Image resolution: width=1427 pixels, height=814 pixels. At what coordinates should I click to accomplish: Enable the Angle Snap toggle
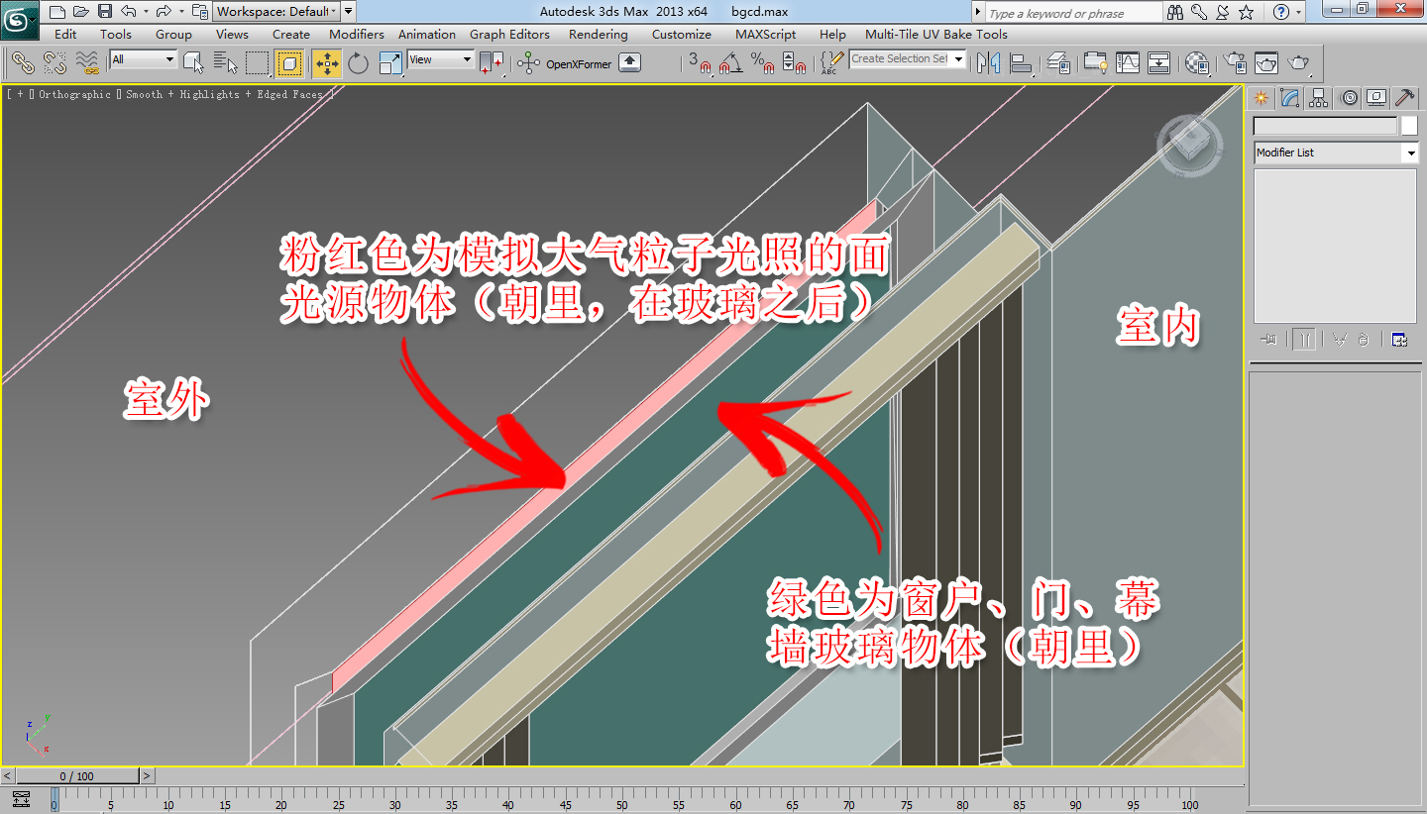pos(728,61)
